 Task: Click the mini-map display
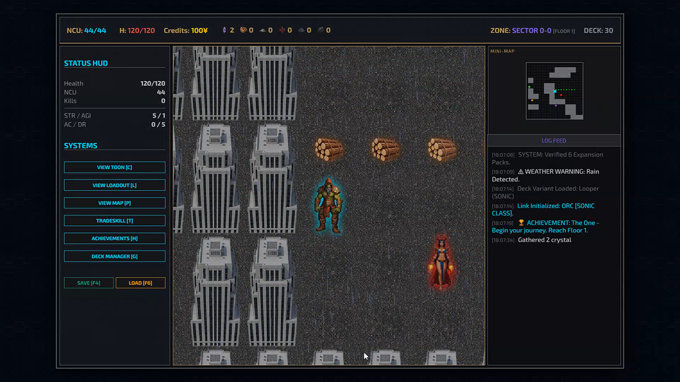[555, 91]
